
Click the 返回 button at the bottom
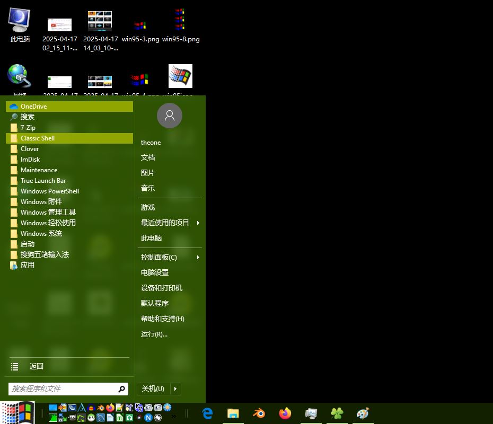(36, 366)
